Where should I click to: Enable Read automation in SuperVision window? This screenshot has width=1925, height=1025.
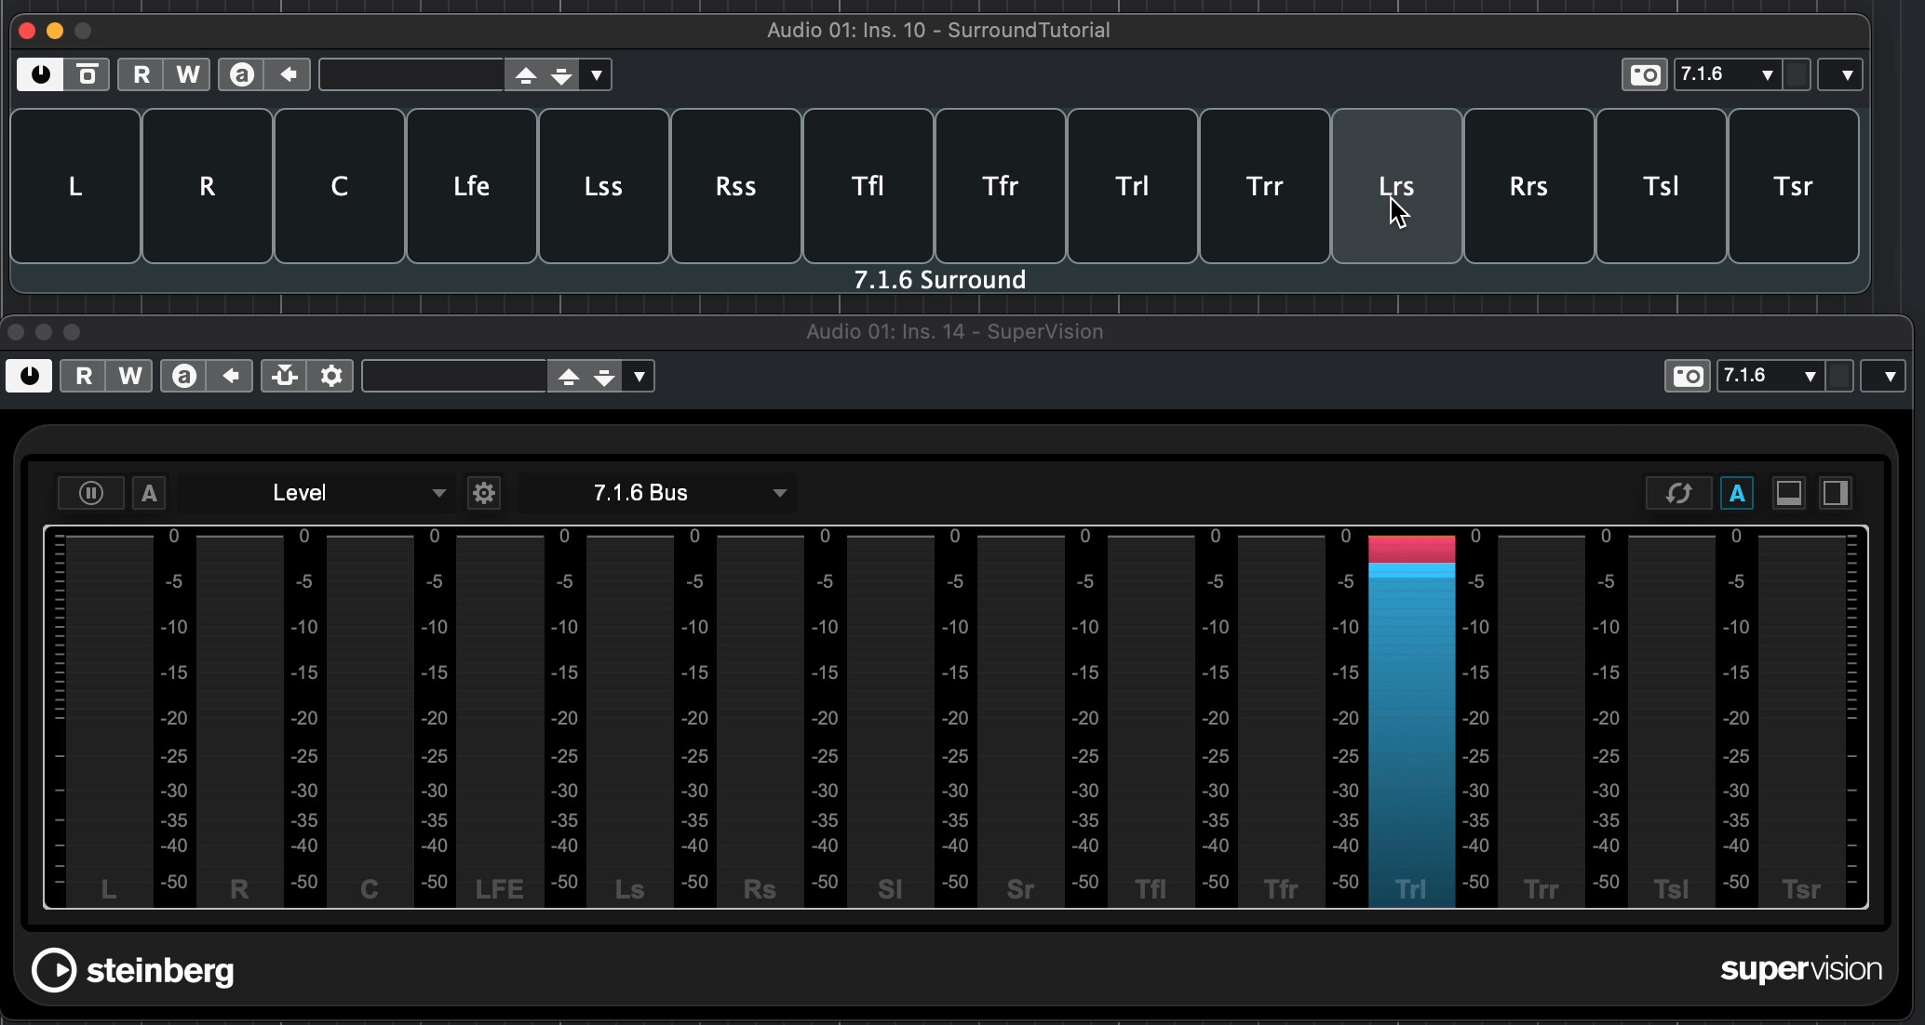[84, 376]
